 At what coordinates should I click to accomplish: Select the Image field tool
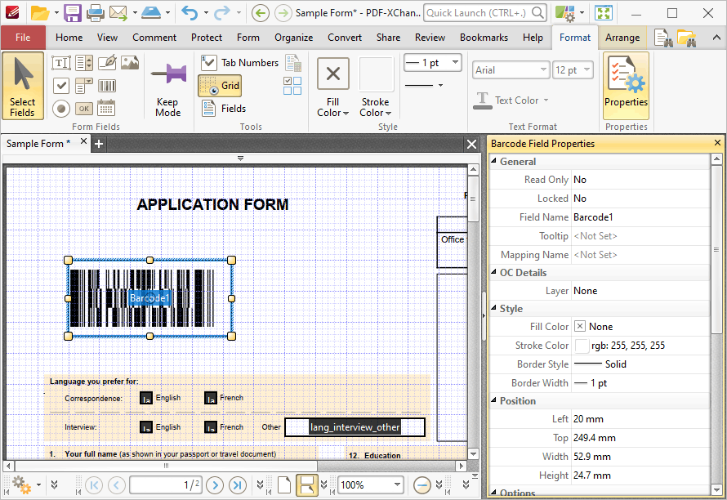(x=130, y=63)
